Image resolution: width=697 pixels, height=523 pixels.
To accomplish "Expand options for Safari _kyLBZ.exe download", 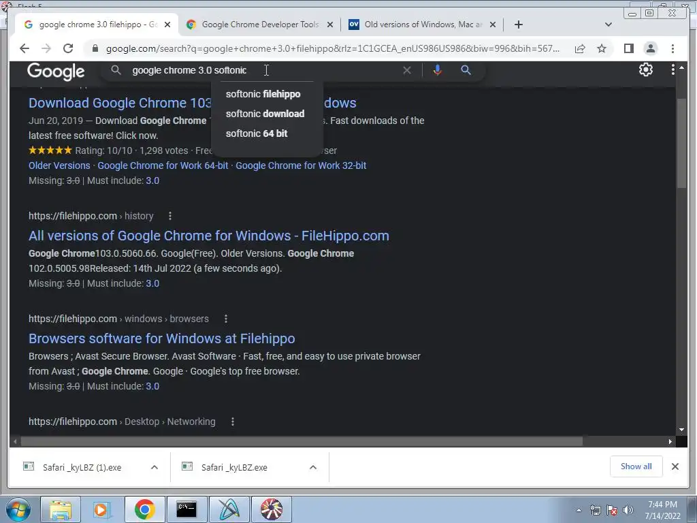I will tap(313, 467).
